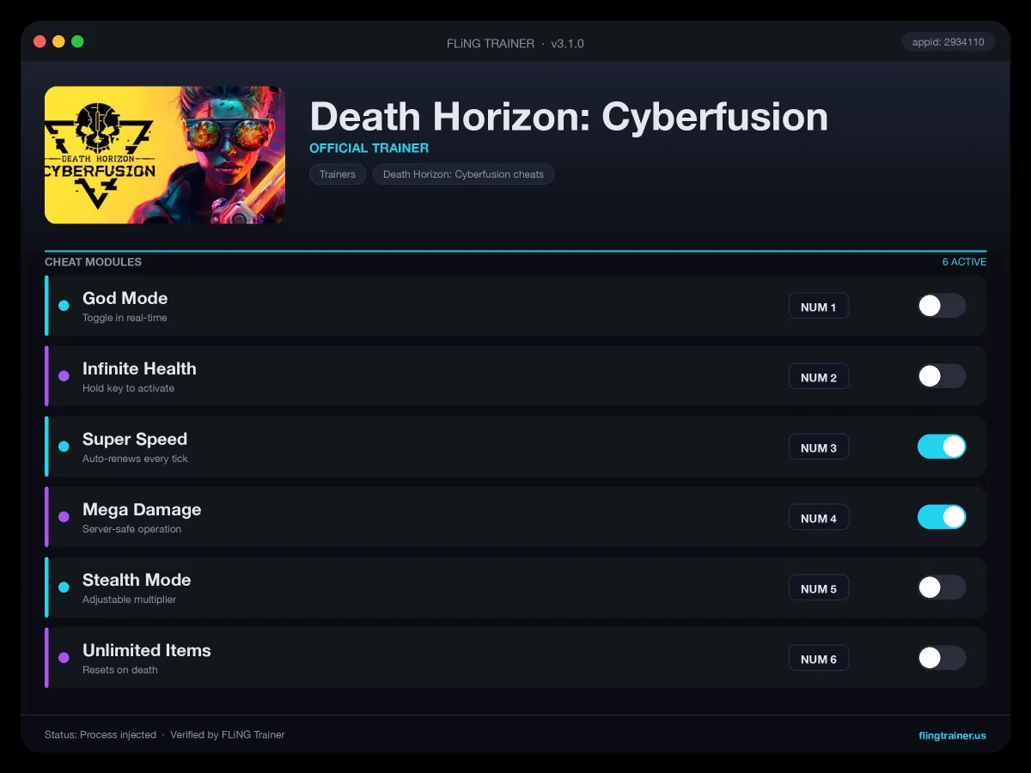Switch off Mega Damage toggle
1031x773 pixels.
click(x=942, y=517)
